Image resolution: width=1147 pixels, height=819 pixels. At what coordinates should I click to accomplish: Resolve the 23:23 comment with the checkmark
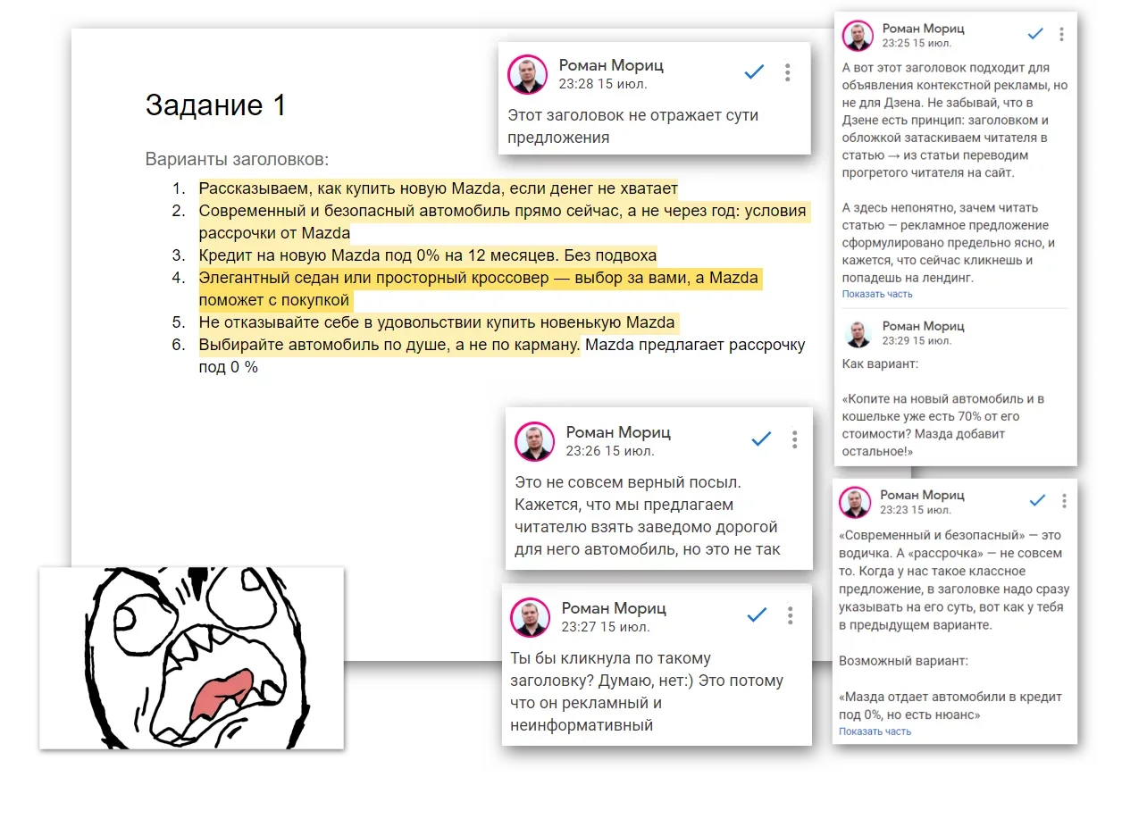point(1037,500)
